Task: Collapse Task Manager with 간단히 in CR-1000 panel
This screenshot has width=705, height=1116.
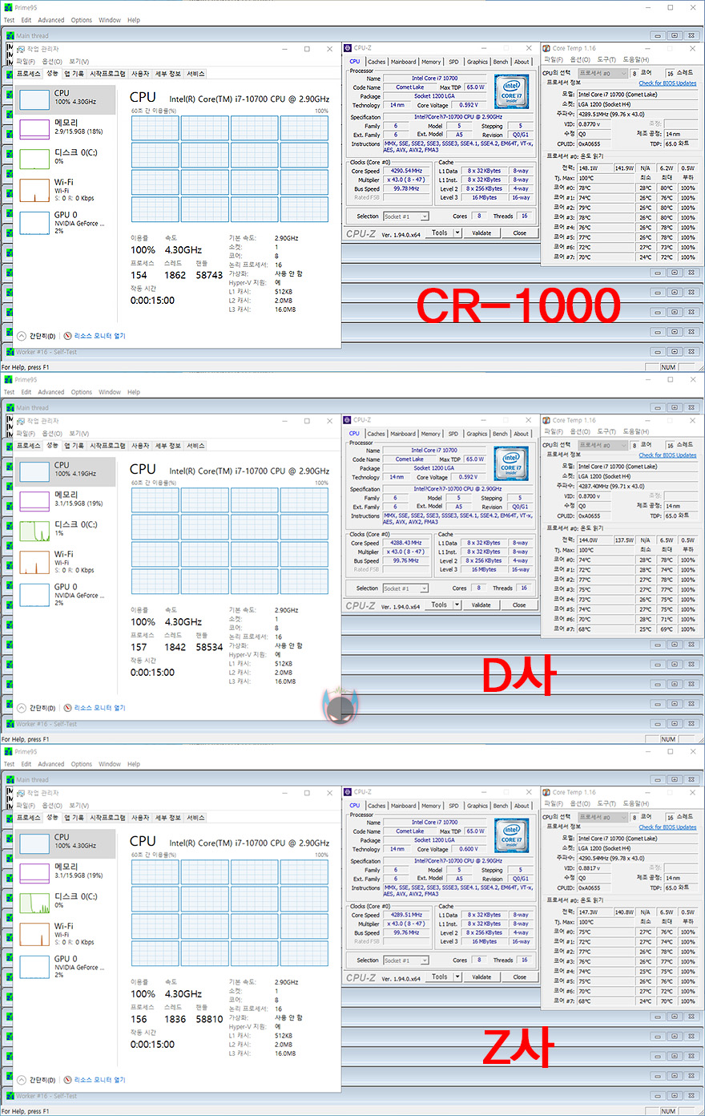Action: (37, 336)
